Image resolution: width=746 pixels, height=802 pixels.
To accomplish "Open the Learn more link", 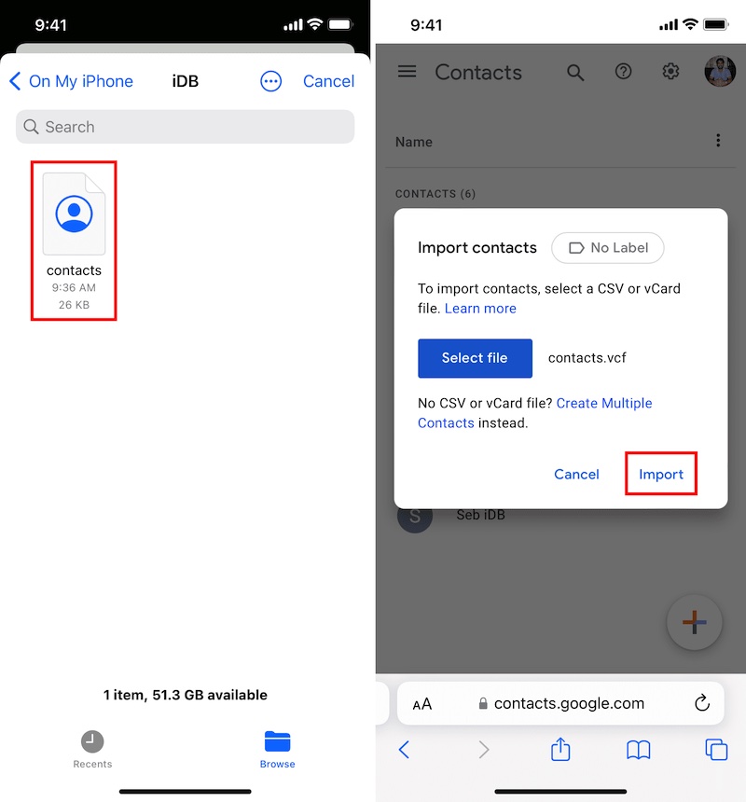I will point(480,309).
